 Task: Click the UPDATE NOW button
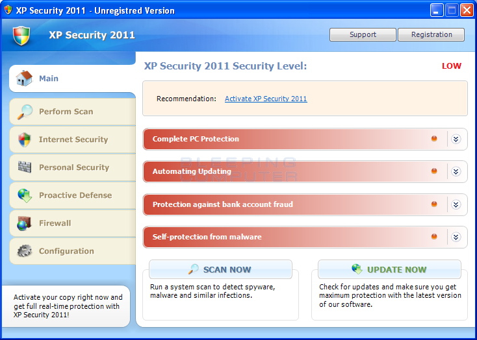click(x=389, y=269)
